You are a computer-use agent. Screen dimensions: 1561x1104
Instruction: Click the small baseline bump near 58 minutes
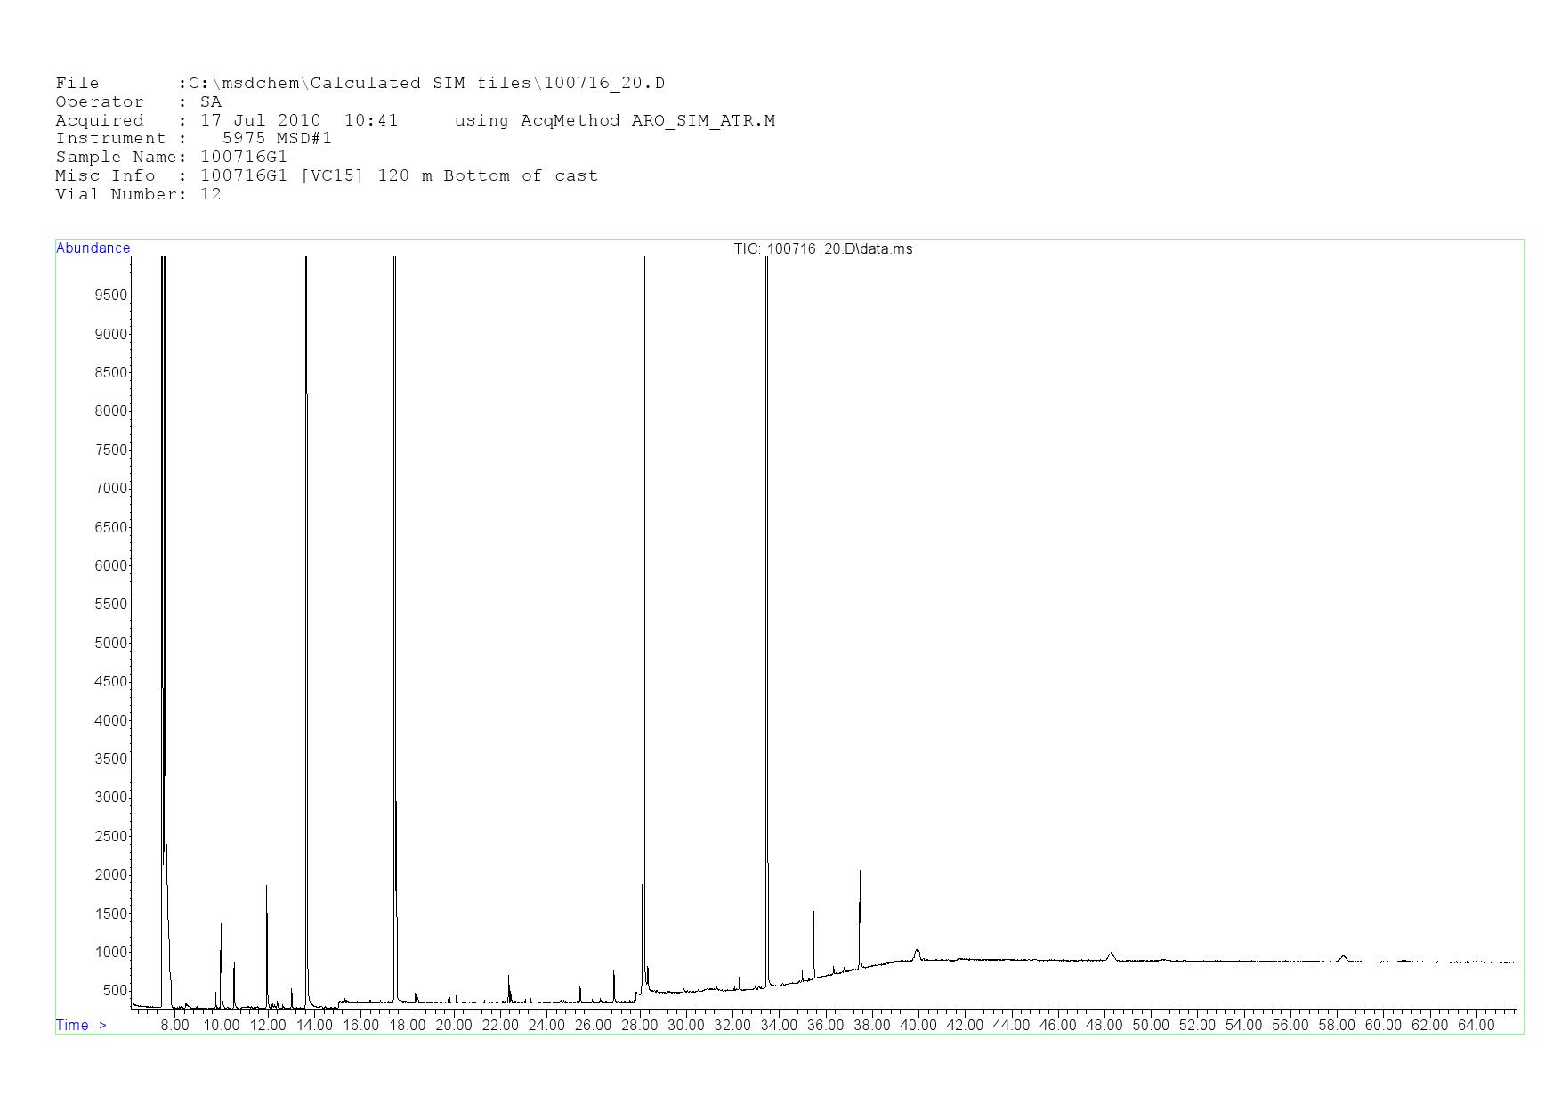[1343, 957]
